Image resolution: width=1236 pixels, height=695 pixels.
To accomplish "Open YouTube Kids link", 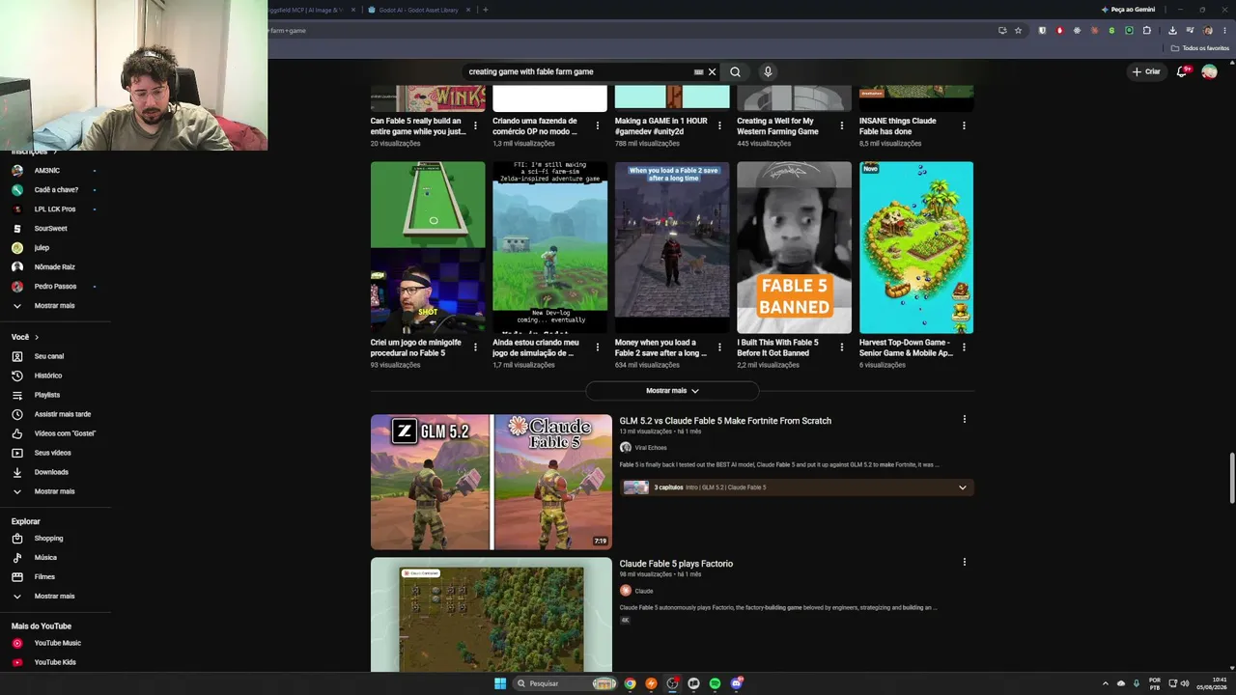I will 55,662.
